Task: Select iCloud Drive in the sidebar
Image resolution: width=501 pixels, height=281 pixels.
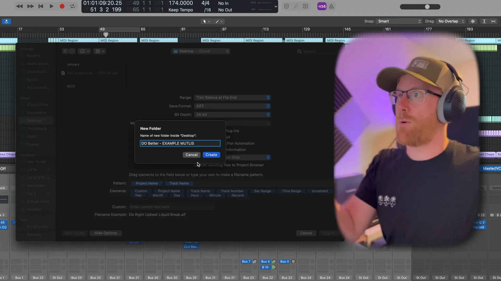Action: click(38, 105)
